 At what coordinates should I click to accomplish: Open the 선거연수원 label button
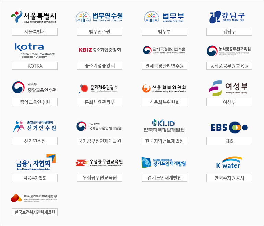(x=35, y=141)
